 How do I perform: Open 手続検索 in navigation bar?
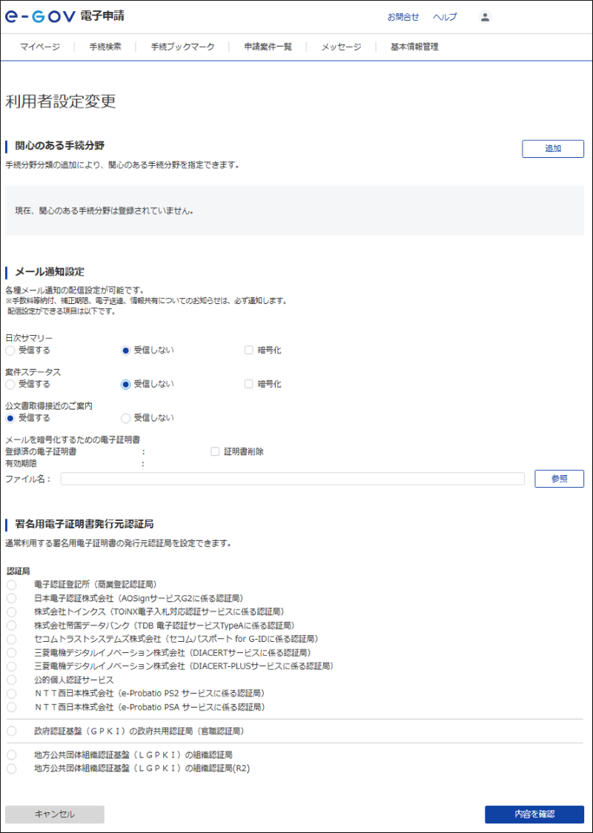click(106, 47)
